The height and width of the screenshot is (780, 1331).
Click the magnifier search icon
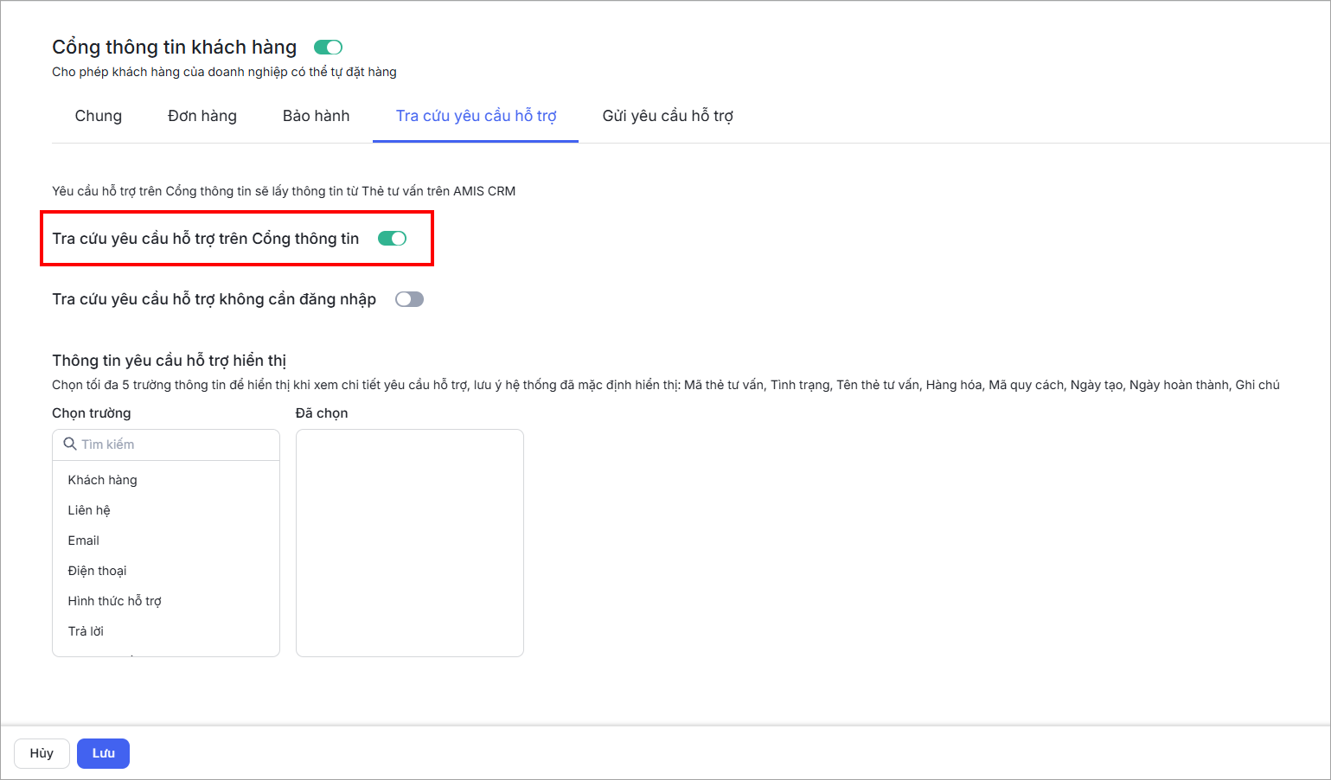click(70, 444)
